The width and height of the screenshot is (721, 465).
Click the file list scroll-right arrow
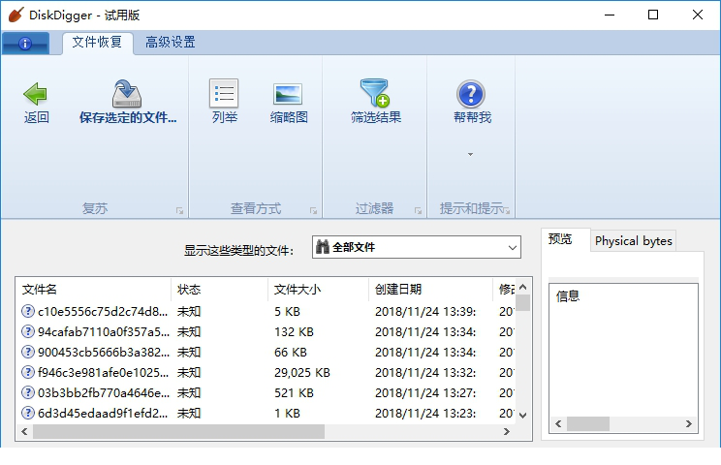pyautogui.click(x=507, y=431)
